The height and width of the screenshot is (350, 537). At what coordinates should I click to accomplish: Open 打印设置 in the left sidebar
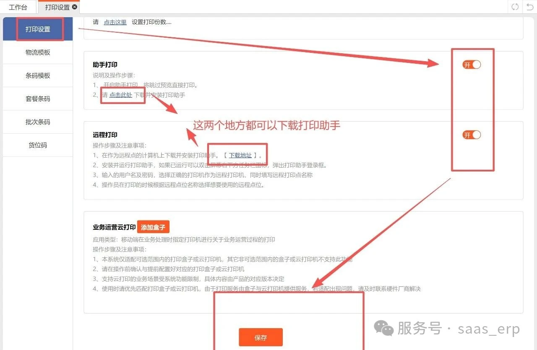click(38, 29)
